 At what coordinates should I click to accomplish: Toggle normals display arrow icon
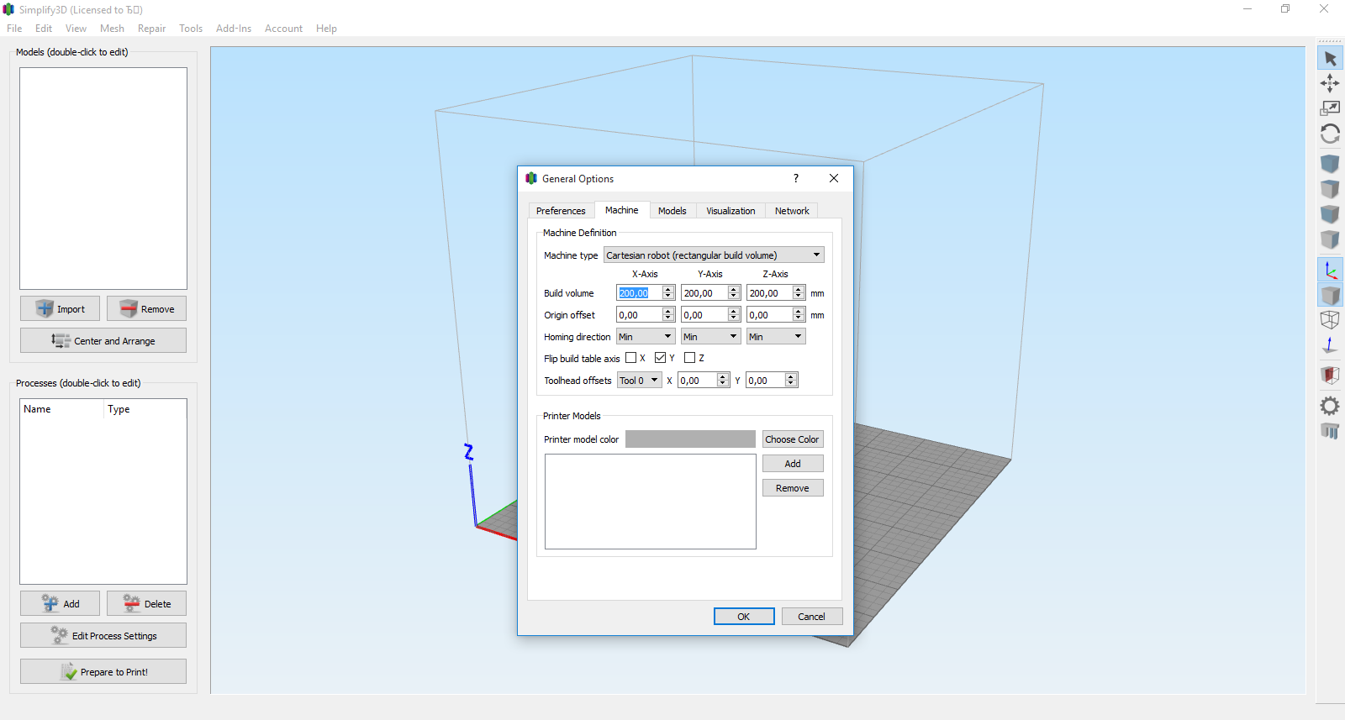(x=1330, y=345)
